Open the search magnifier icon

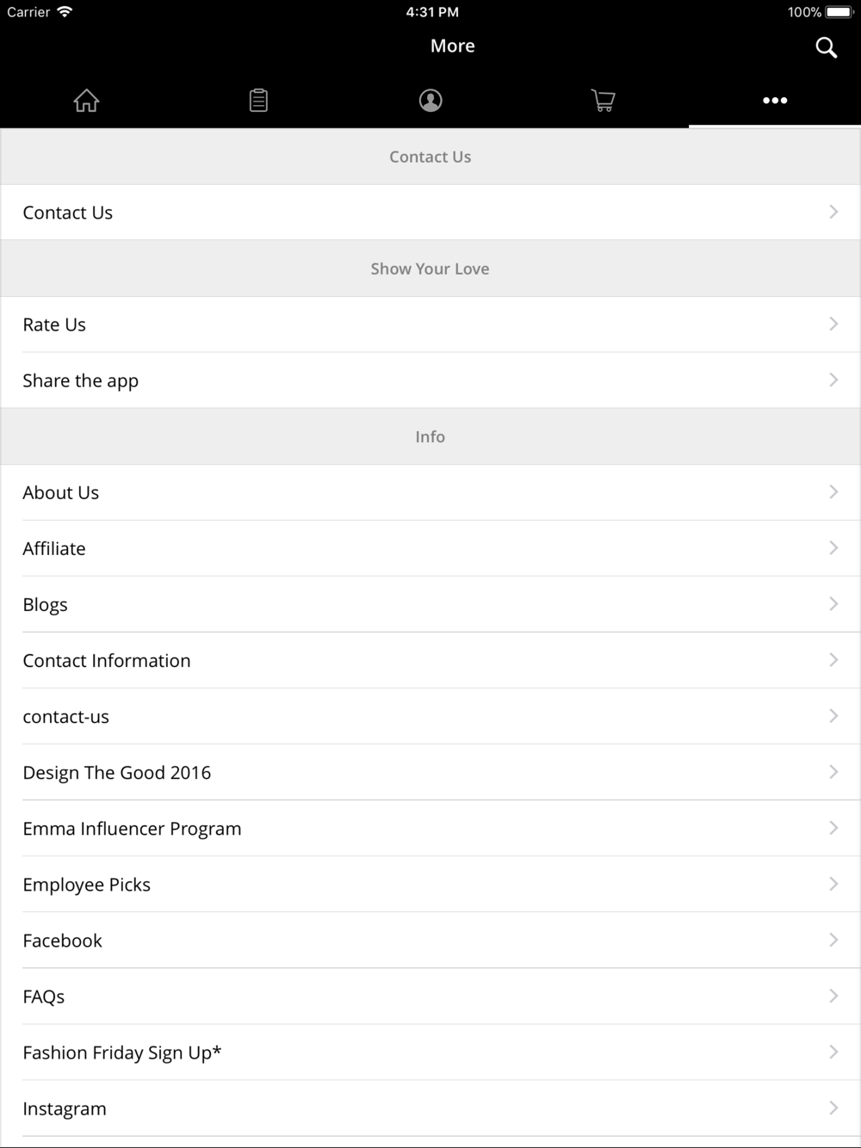[x=826, y=47]
